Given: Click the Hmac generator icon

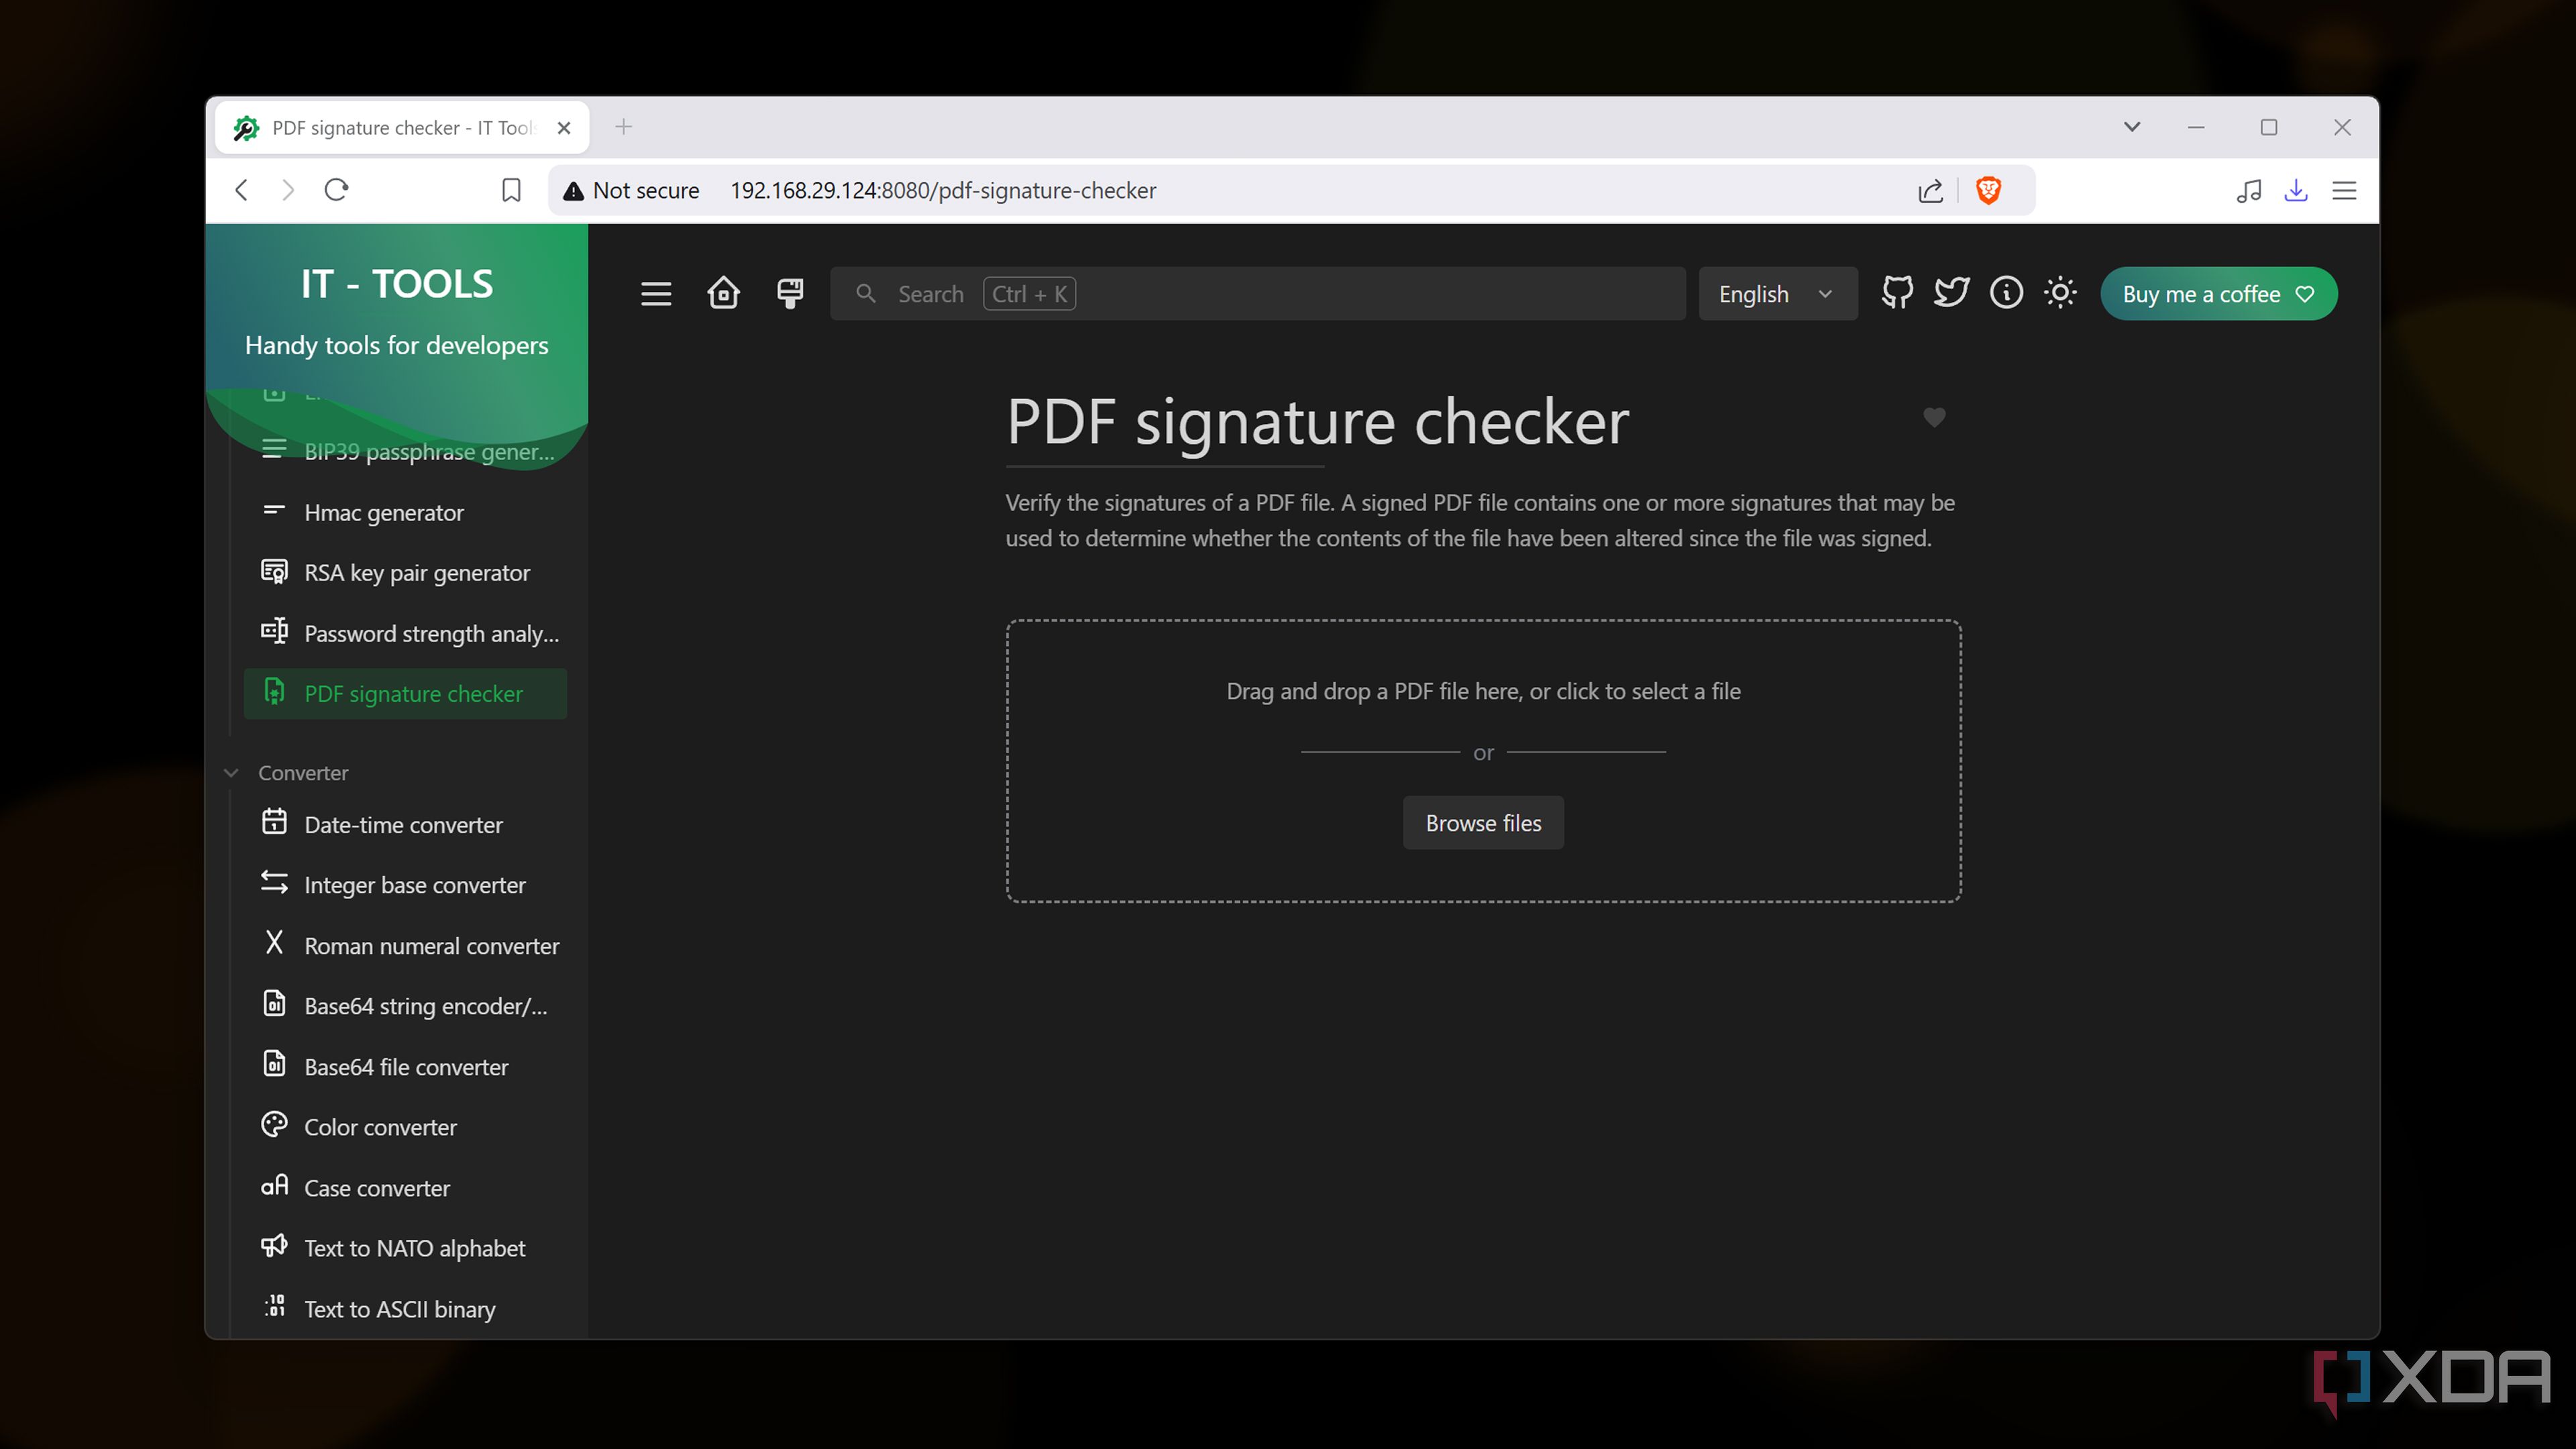Looking at the screenshot, I should tap(274, 510).
